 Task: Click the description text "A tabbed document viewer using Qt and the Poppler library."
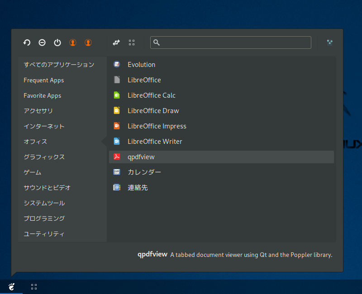tap(251, 255)
